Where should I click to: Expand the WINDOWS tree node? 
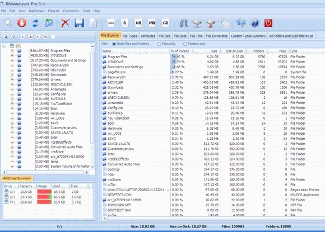(x=12, y=55)
